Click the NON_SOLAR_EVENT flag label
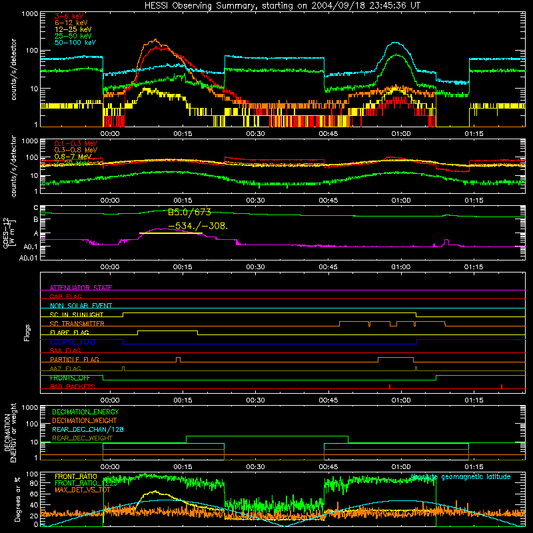 [81, 306]
